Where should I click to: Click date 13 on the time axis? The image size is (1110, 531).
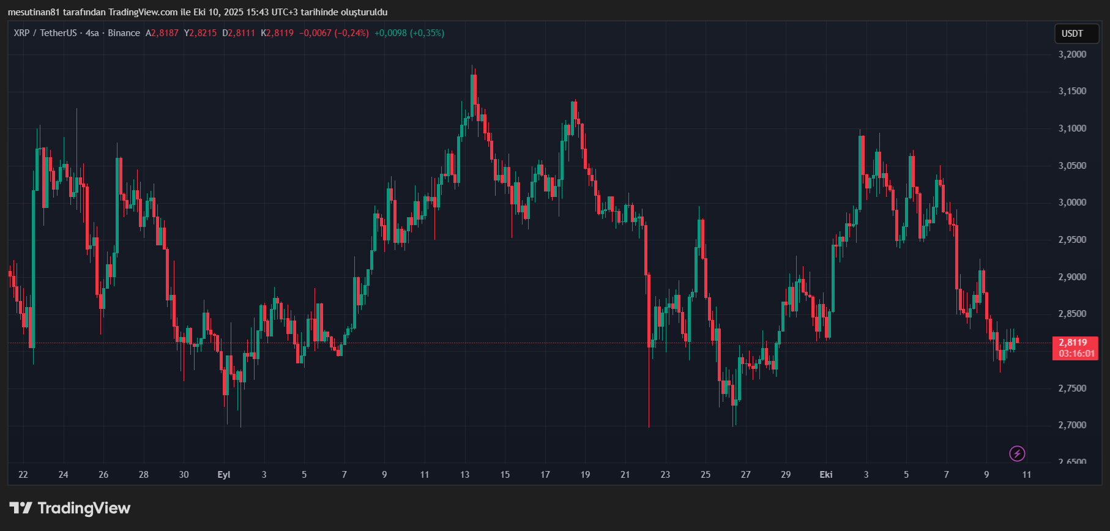pyautogui.click(x=464, y=475)
